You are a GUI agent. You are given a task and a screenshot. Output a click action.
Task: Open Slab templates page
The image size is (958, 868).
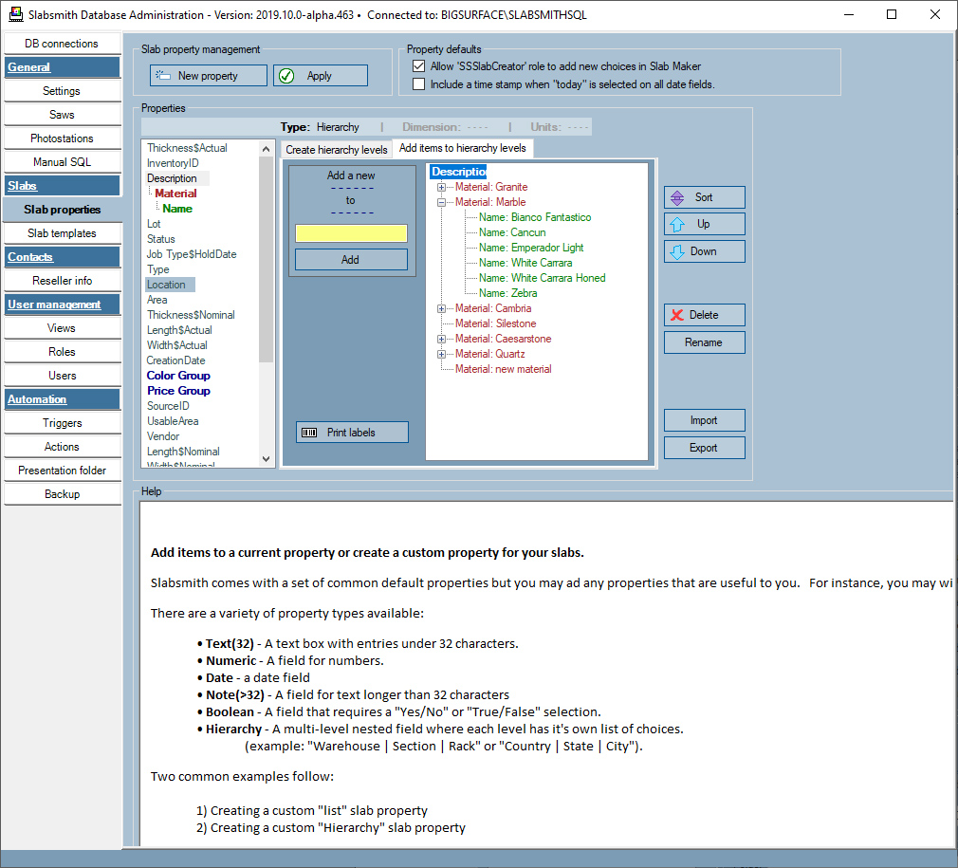coord(62,233)
